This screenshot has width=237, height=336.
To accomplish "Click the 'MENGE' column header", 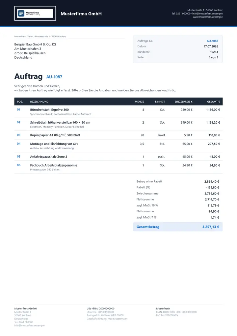I will pos(139,102).
